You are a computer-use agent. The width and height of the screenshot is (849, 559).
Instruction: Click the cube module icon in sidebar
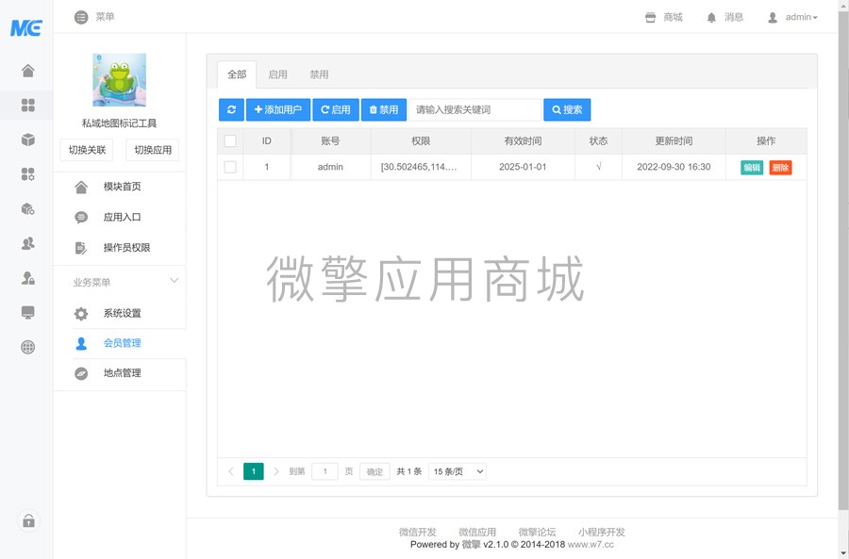click(x=26, y=137)
